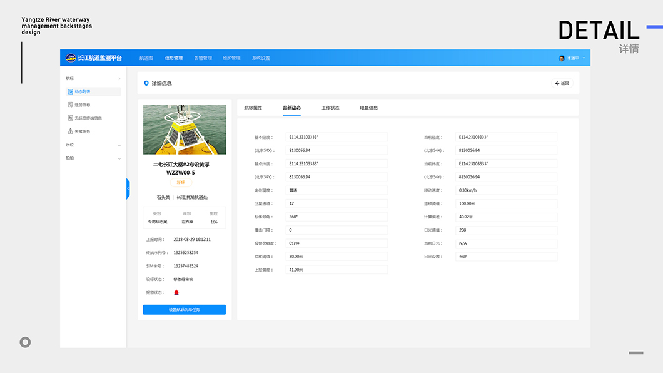Click the 当前经度 input field

coord(506,137)
